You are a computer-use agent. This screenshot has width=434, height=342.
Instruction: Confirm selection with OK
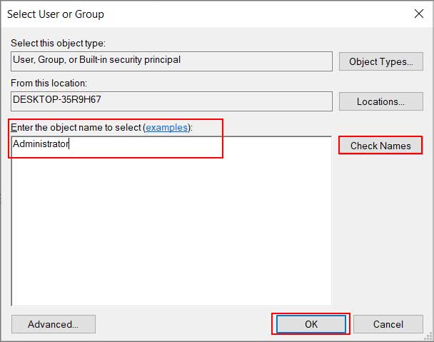[311, 324]
